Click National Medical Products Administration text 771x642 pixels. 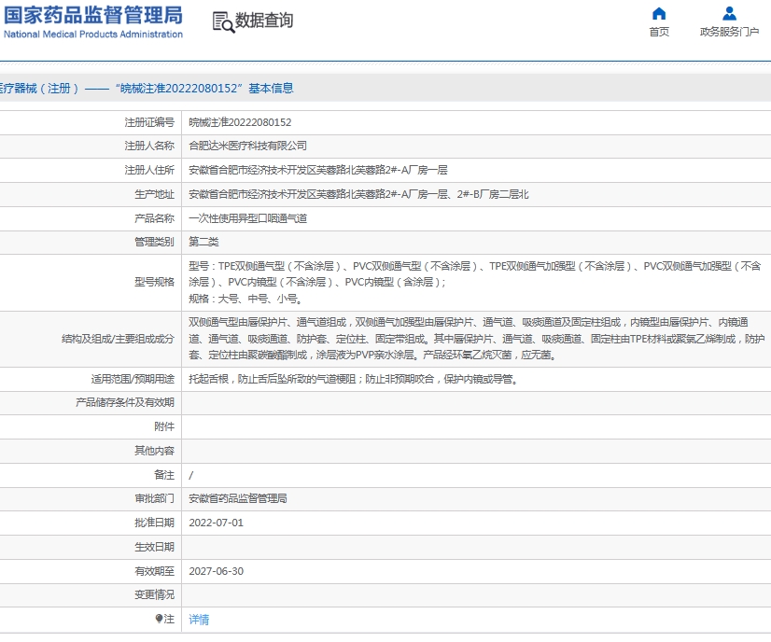[93, 35]
